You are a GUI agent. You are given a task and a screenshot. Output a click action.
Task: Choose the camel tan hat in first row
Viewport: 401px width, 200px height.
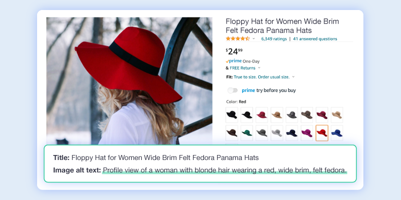(x=277, y=115)
